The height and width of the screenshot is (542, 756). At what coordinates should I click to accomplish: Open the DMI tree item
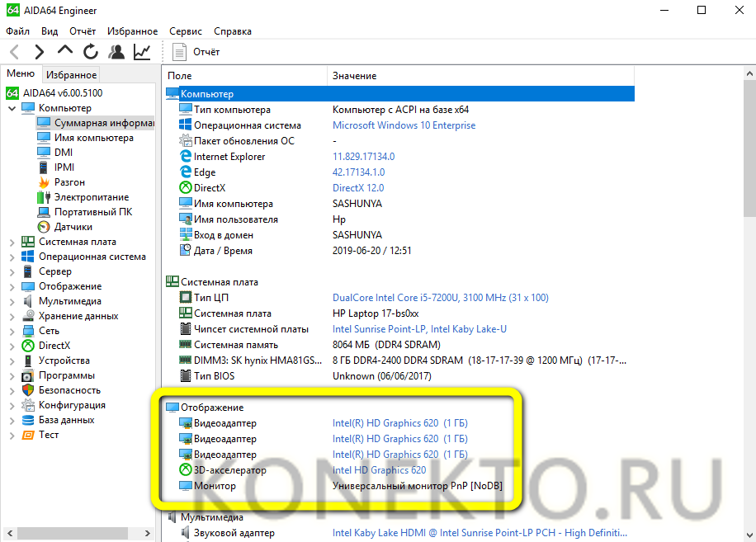point(64,153)
